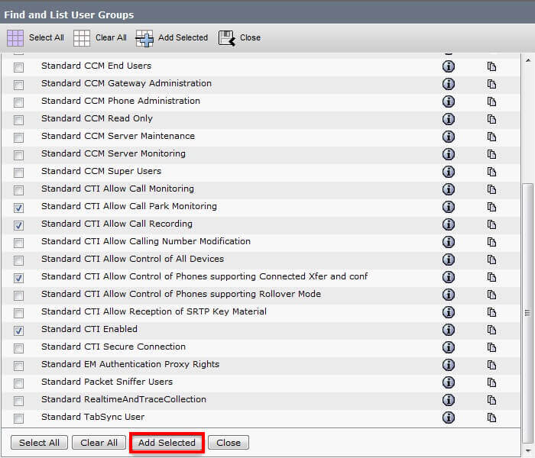Open info for Standard CTI Allow Control of All Devices
The image size is (535, 458).
pyautogui.click(x=449, y=260)
